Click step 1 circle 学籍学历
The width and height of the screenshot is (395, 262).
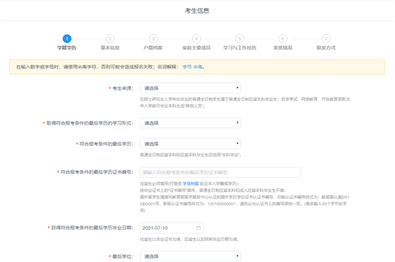pyautogui.click(x=66, y=39)
